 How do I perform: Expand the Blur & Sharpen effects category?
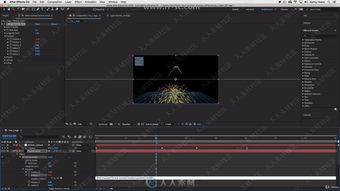pos(303,49)
